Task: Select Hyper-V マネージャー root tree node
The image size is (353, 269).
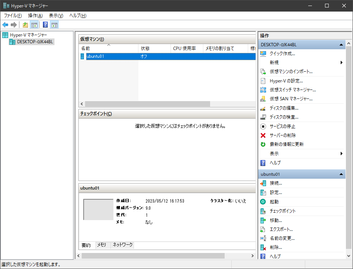Action: (29, 35)
